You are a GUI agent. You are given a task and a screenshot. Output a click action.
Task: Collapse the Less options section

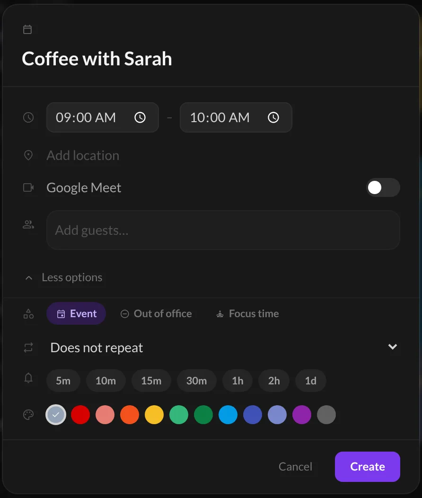point(64,277)
